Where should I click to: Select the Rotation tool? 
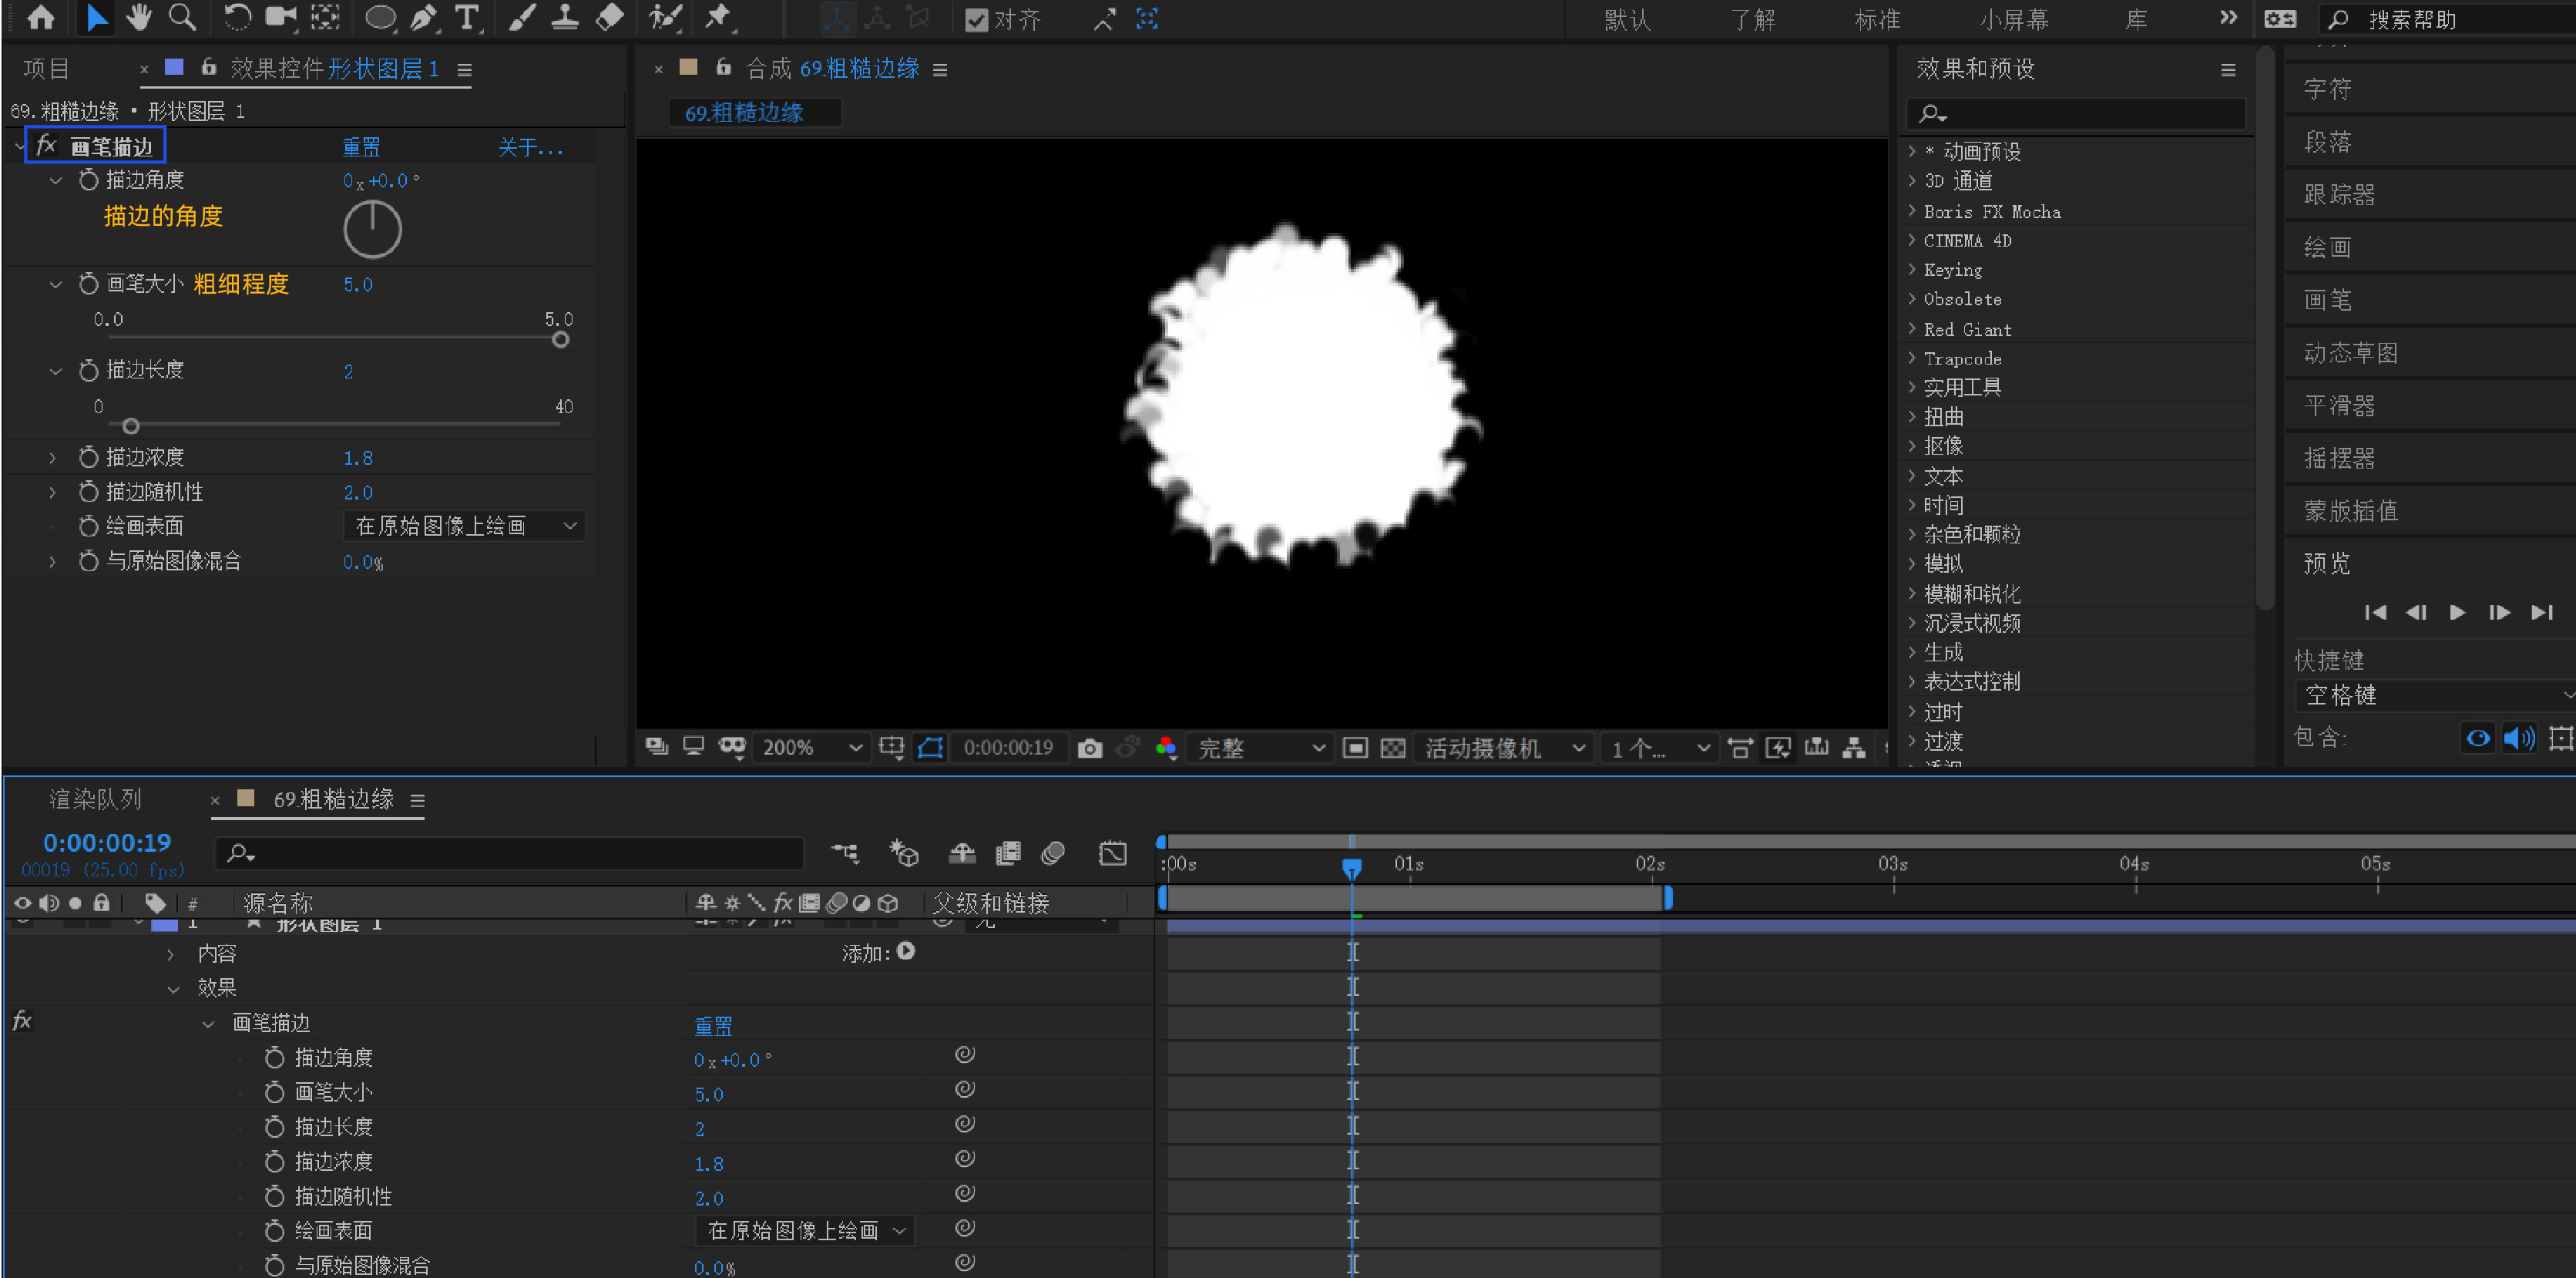pos(237,17)
